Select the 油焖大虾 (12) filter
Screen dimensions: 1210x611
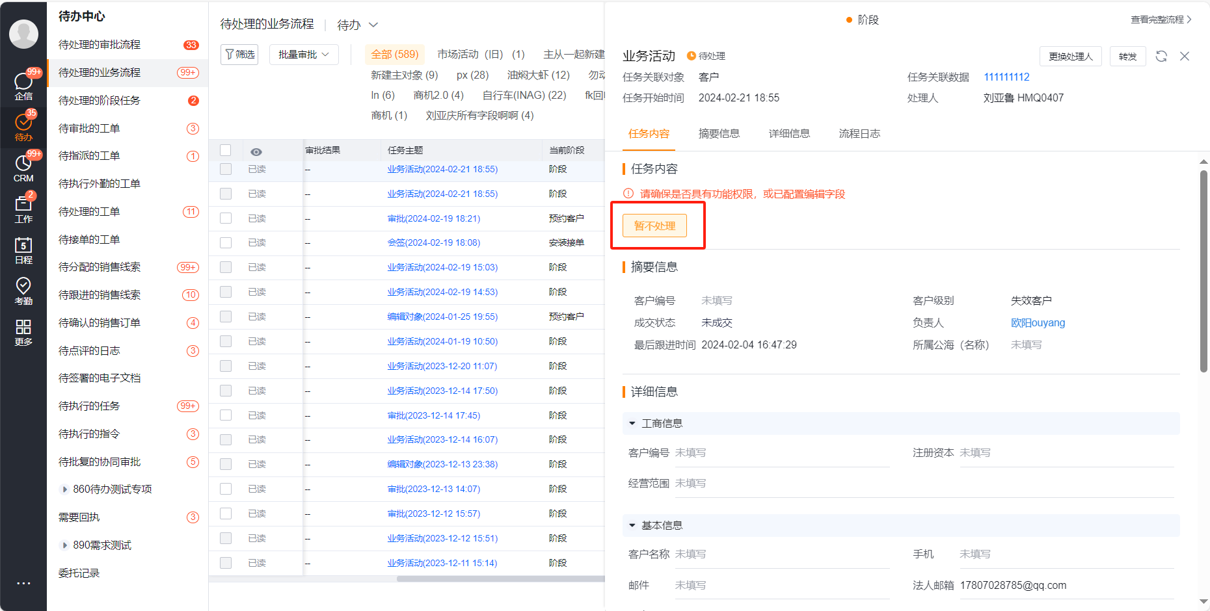[x=538, y=75]
